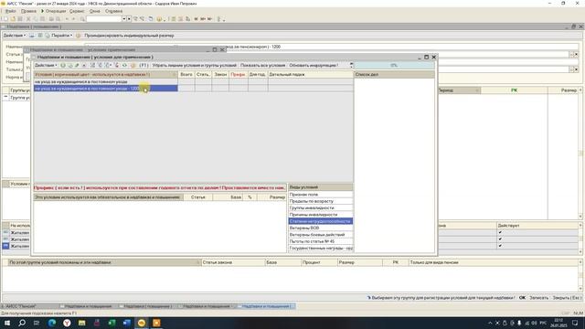The width and height of the screenshot is (585, 329).
Task: Select Ветераны боевых действий in Виды условий
Action: 321,235
